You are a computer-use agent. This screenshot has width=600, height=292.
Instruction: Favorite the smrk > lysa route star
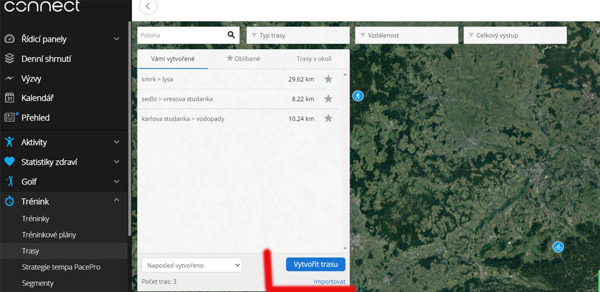pos(328,79)
